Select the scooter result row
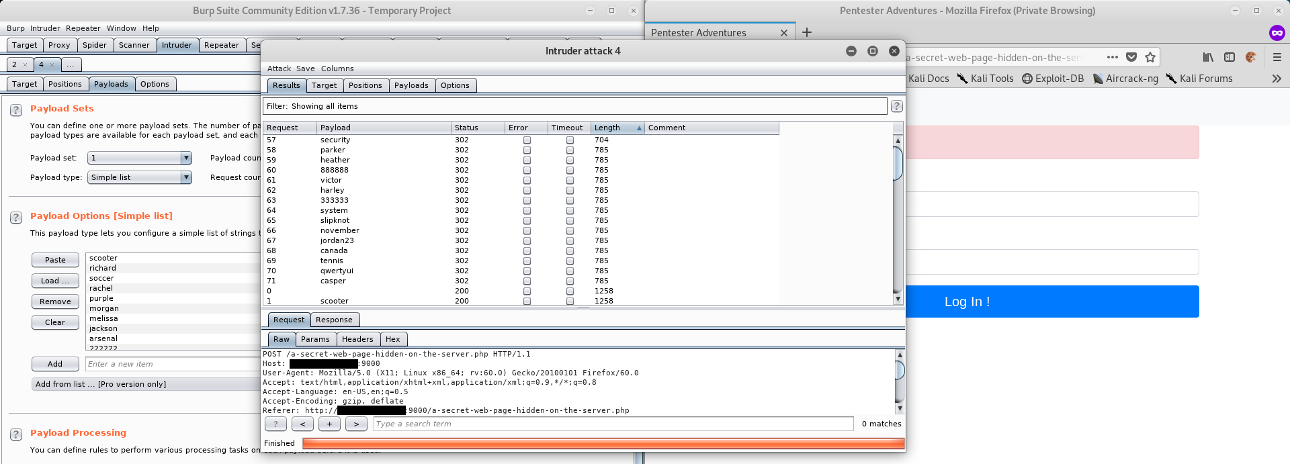 click(x=521, y=301)
